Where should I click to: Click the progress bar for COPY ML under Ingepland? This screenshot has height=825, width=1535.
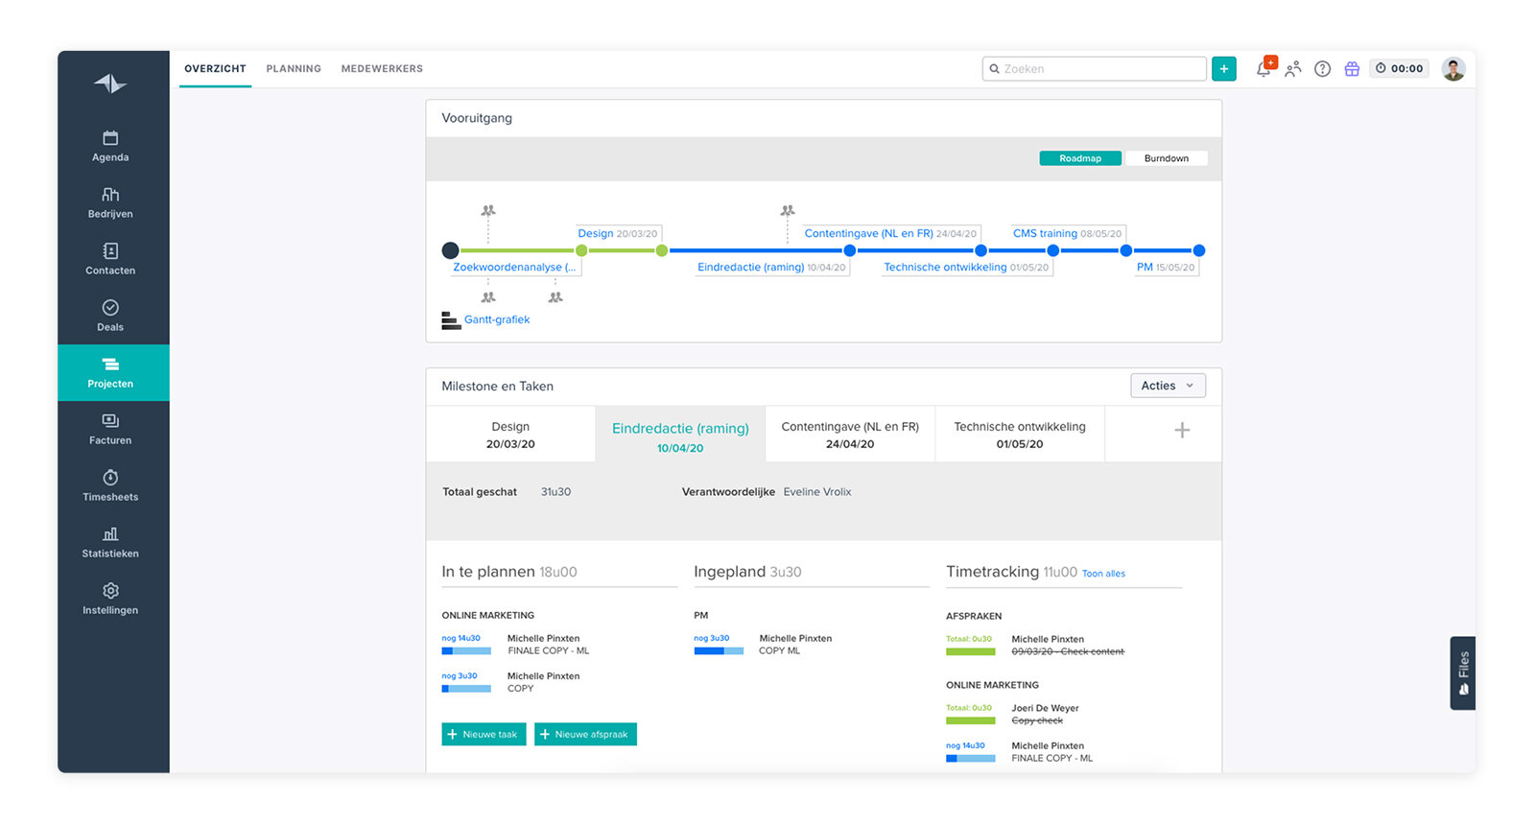pyautogui.click(x=719, y=651)
